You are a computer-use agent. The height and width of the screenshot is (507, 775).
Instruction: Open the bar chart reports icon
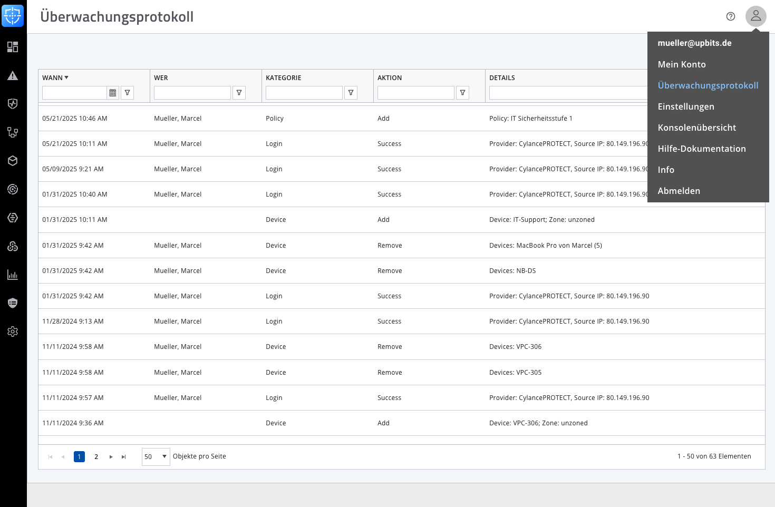pyautogui.click(x=13, y=275)
